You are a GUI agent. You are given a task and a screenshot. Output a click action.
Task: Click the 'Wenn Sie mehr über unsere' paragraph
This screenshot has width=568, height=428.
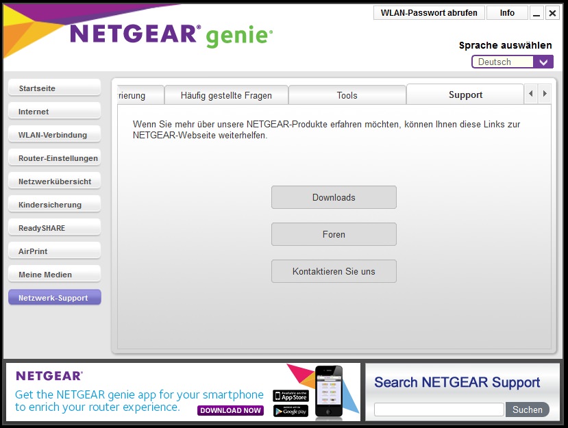[x=326, y=129]
